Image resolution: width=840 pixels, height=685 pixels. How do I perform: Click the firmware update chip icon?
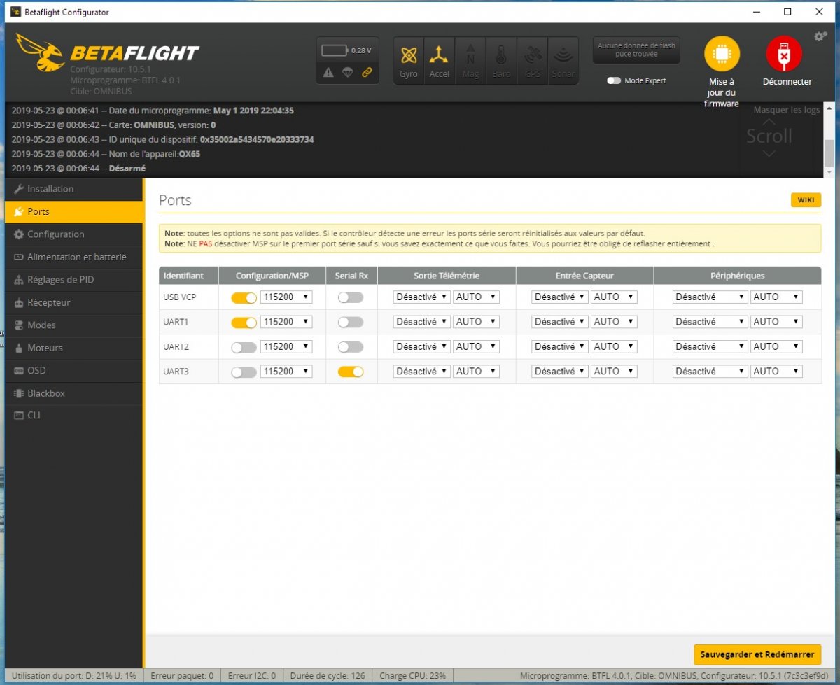(722, 55)
